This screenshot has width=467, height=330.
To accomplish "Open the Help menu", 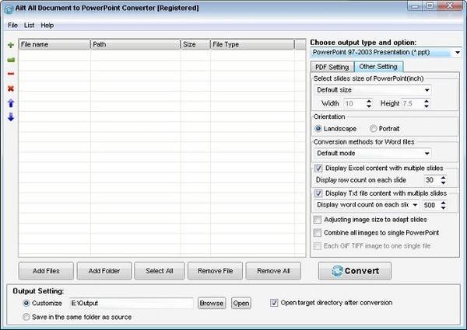I will point(47,26).
